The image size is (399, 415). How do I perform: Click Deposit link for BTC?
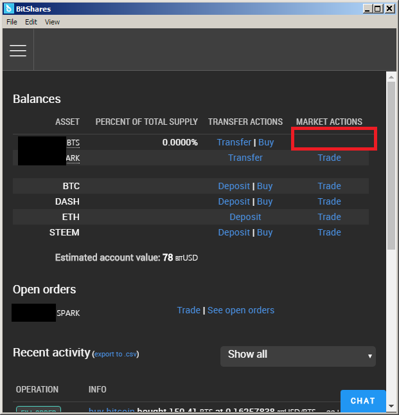tap(234, 186)
